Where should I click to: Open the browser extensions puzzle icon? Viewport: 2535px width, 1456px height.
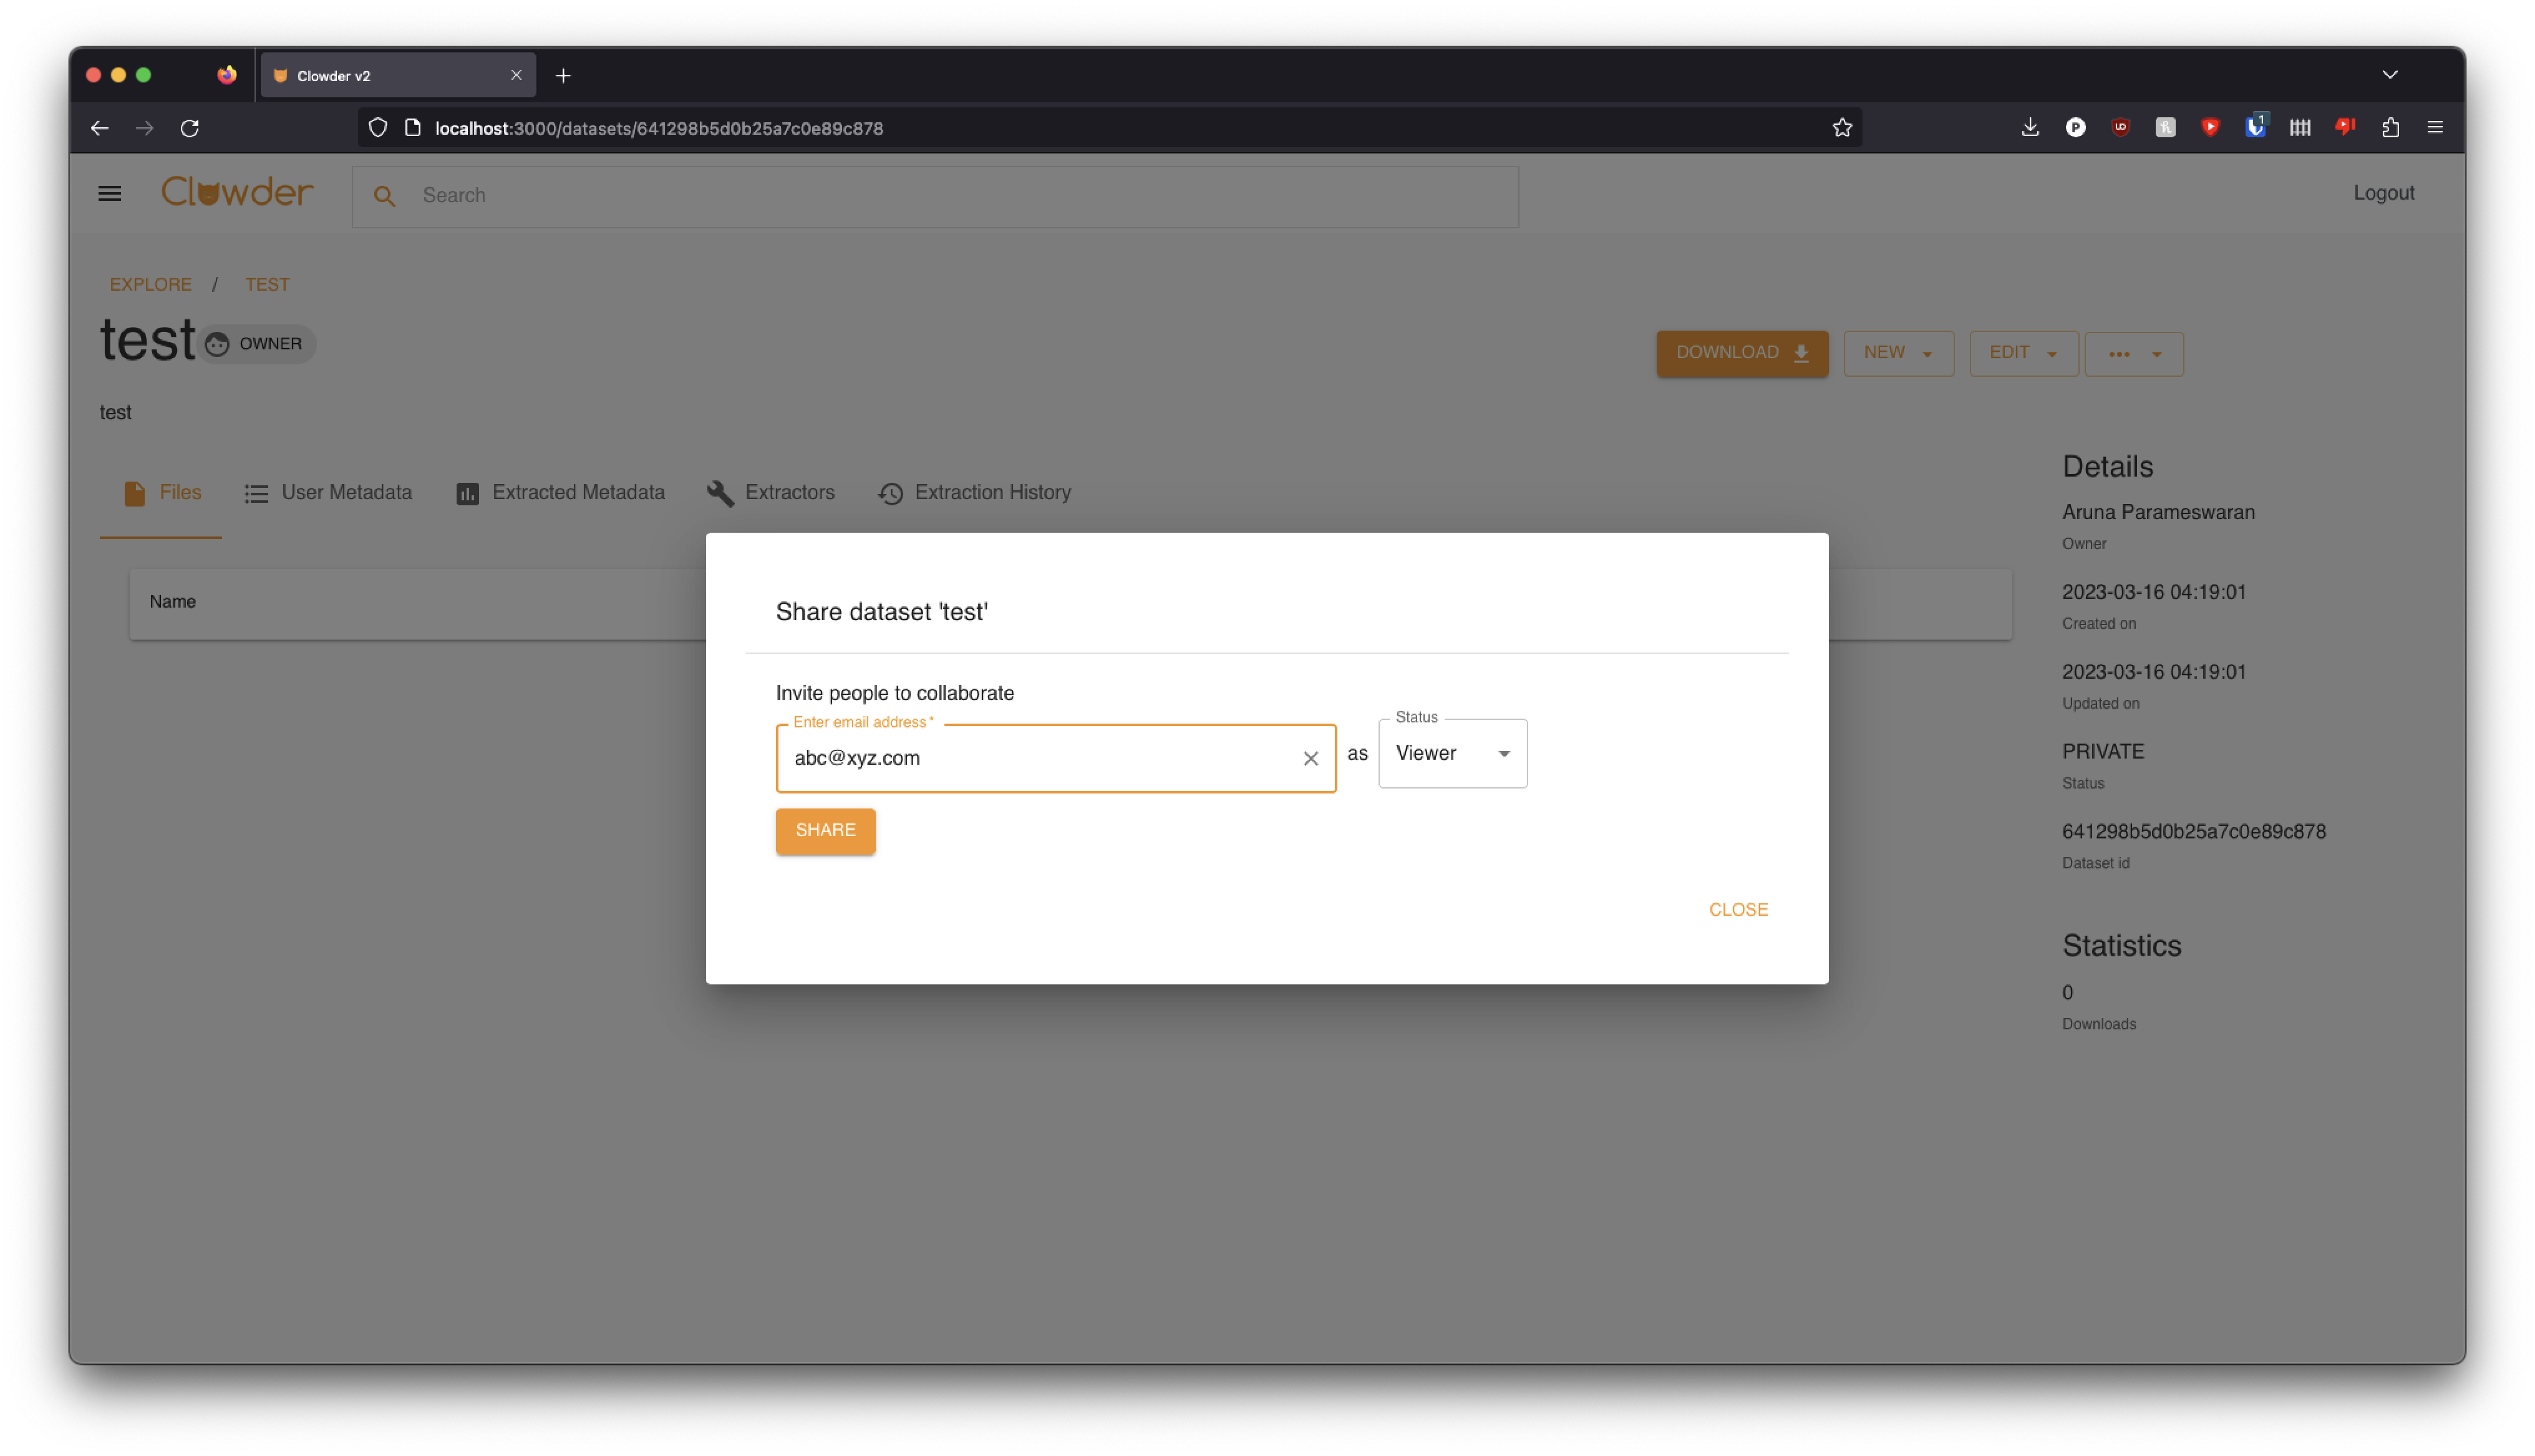coord(2390,128)
